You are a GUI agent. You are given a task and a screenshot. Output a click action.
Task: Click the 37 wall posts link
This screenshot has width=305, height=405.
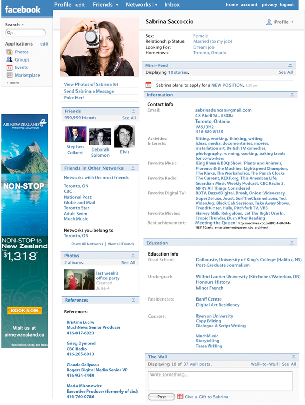(x=197, y=364)
